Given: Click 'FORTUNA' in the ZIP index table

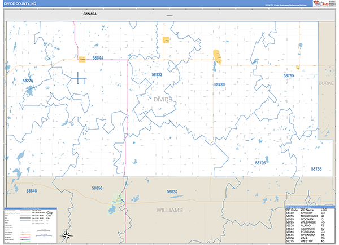Looking at the screenshot, I should click(308, 232).
